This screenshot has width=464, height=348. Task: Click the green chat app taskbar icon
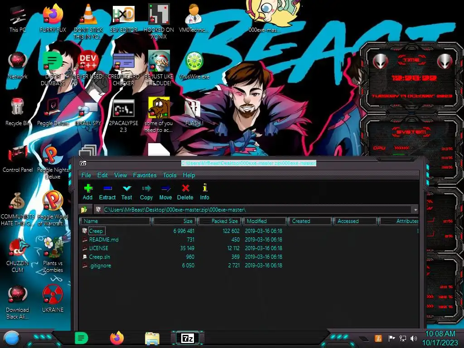tap(82, 338)
